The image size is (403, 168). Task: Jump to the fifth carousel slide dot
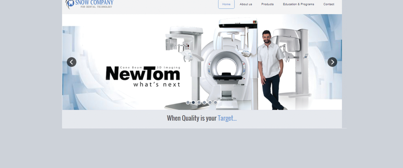pos(210,102)
